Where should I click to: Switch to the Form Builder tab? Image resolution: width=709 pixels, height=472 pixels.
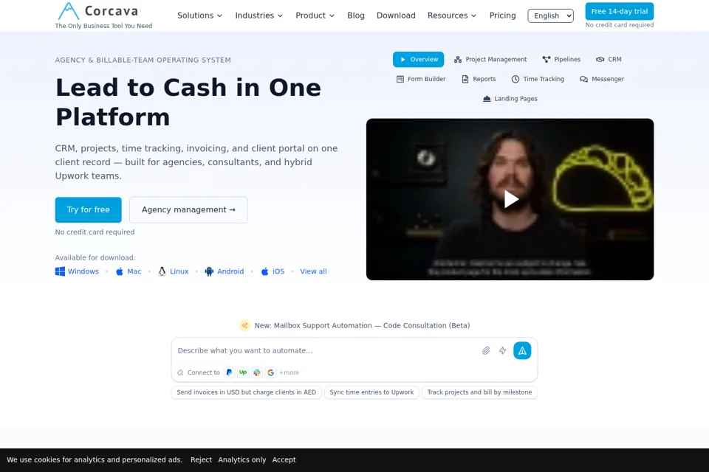(421, 79)
